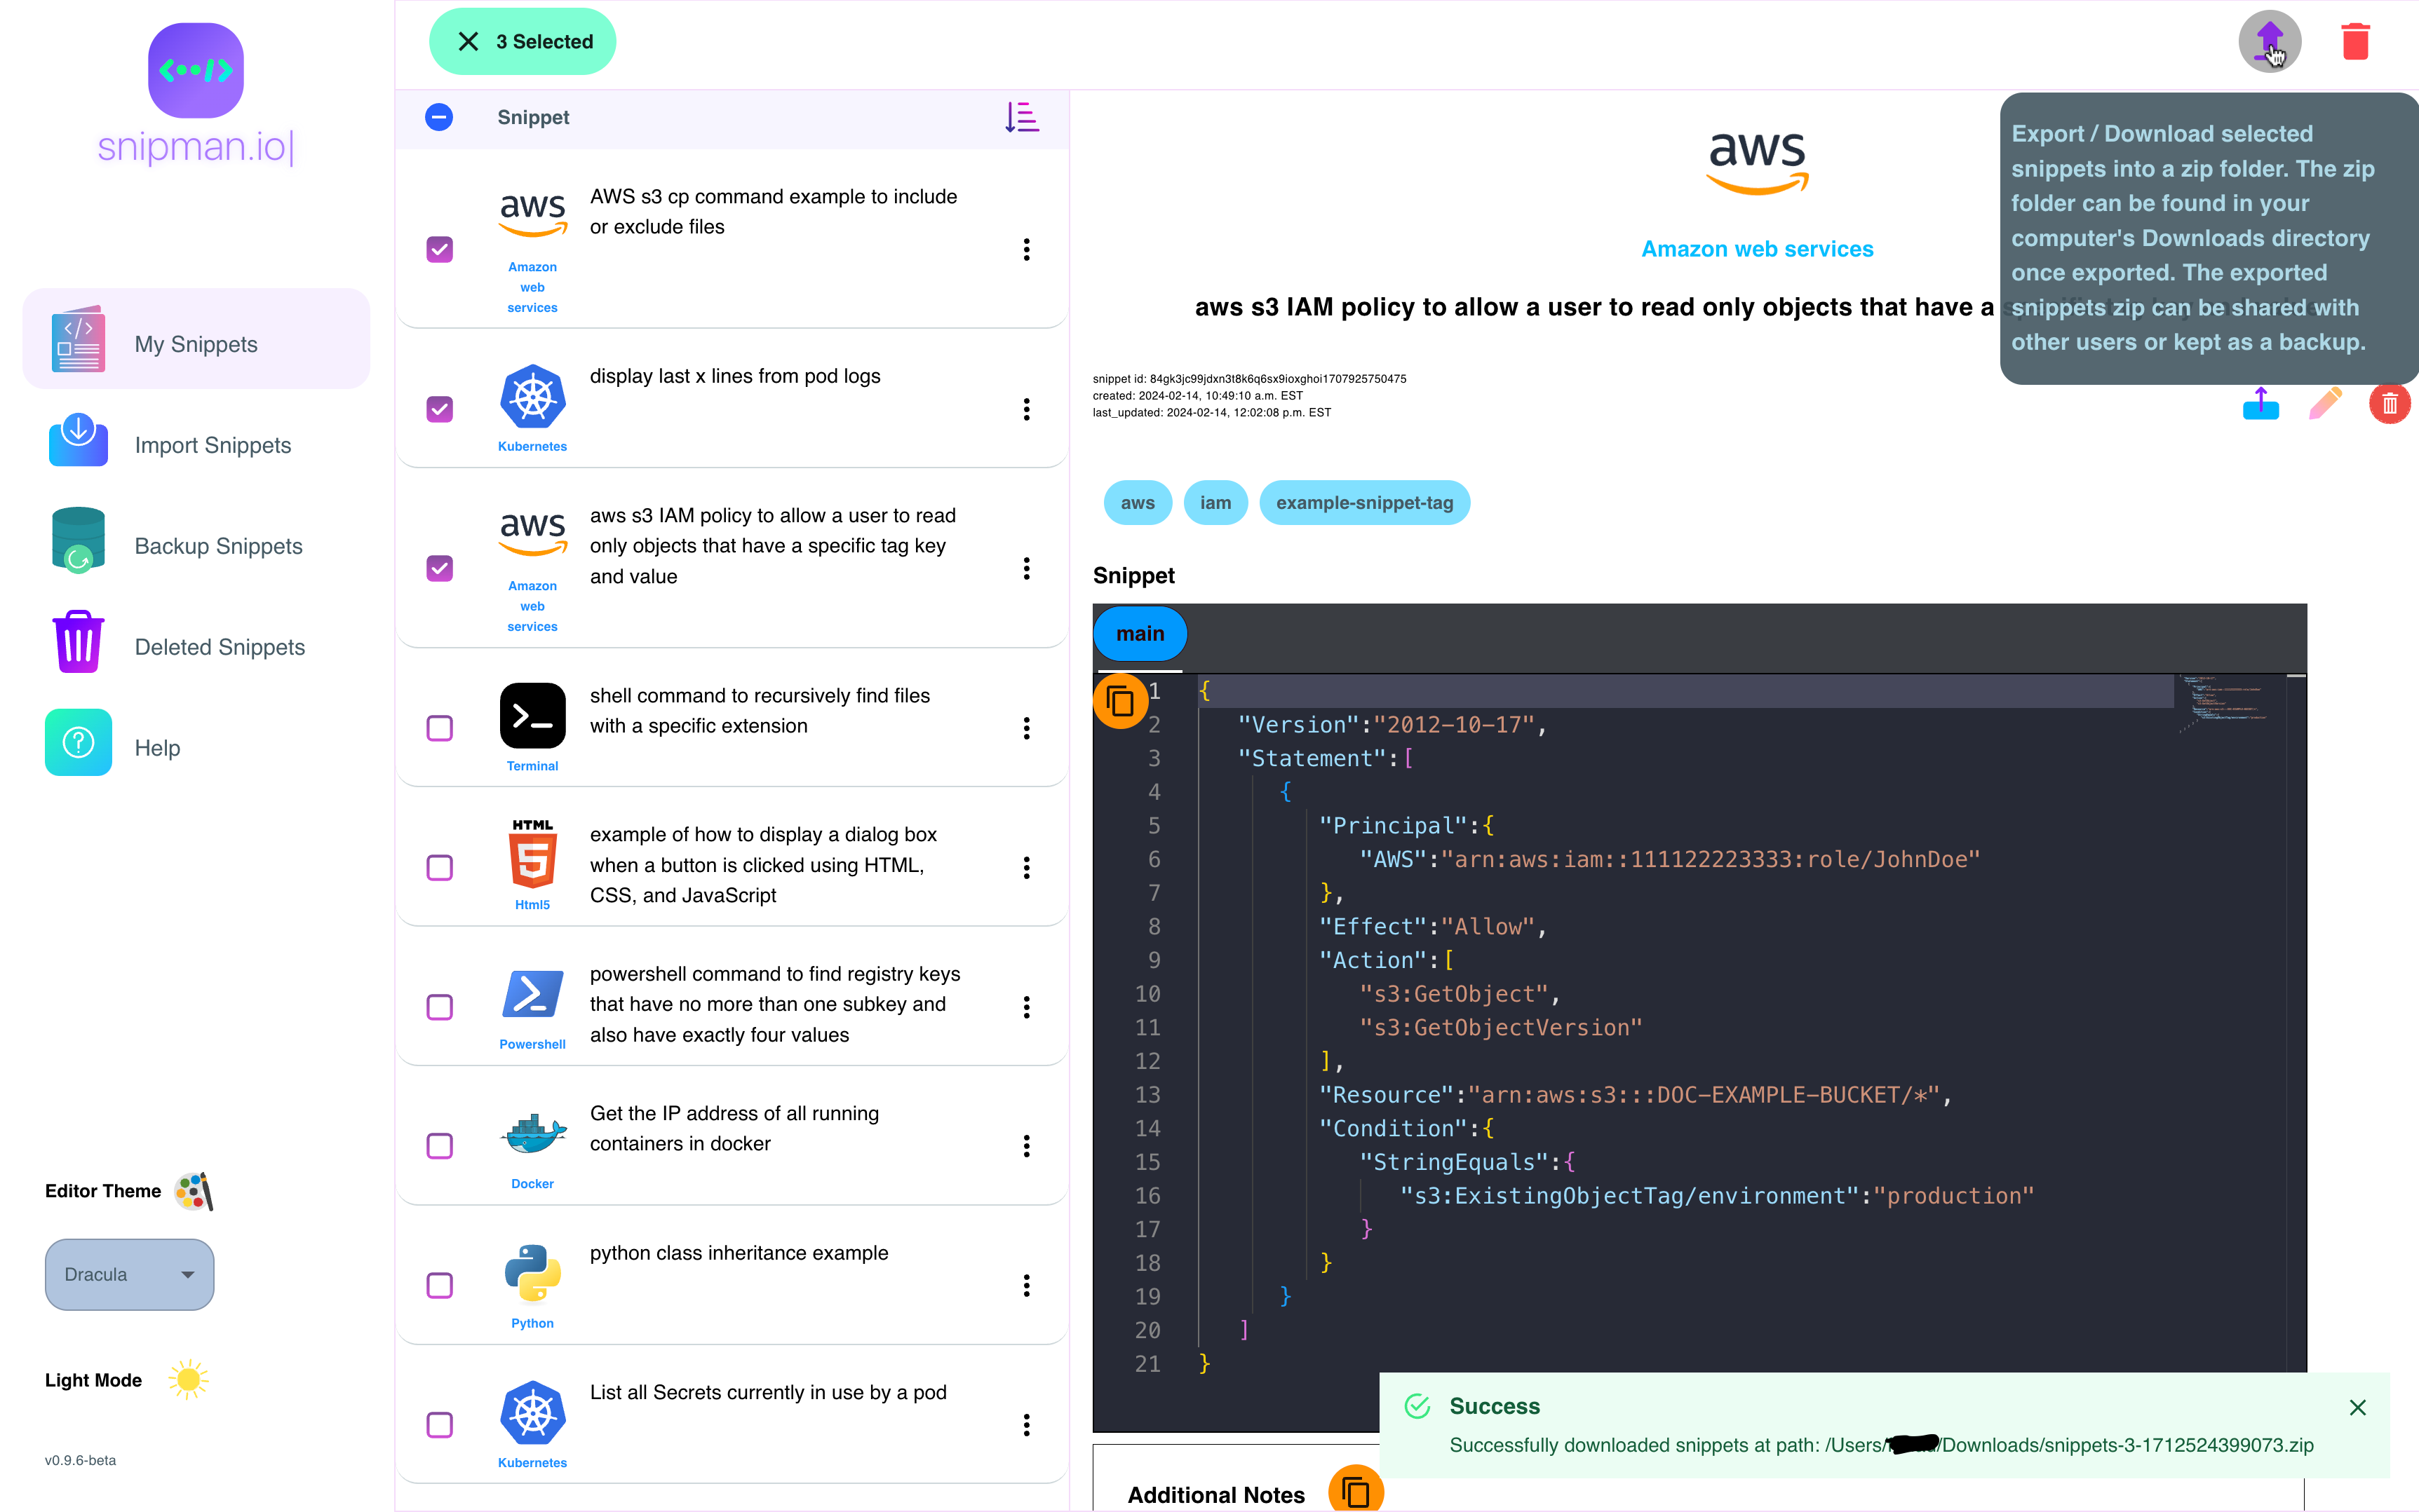2419x1512 pixels.
Task: Click the sort snippets icon in list header
Action: click(1021, 117)
